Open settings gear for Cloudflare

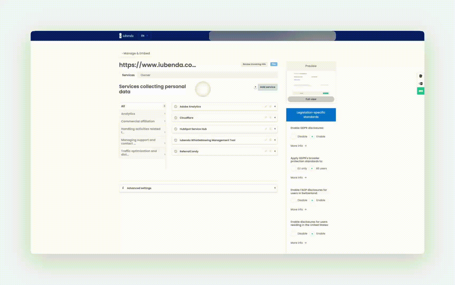[x=270, y=117]
